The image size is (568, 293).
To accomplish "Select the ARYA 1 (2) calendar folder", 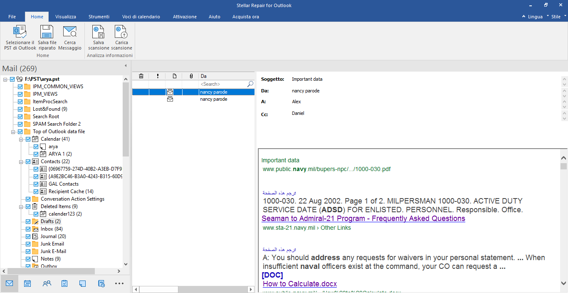I will (60, 154).
